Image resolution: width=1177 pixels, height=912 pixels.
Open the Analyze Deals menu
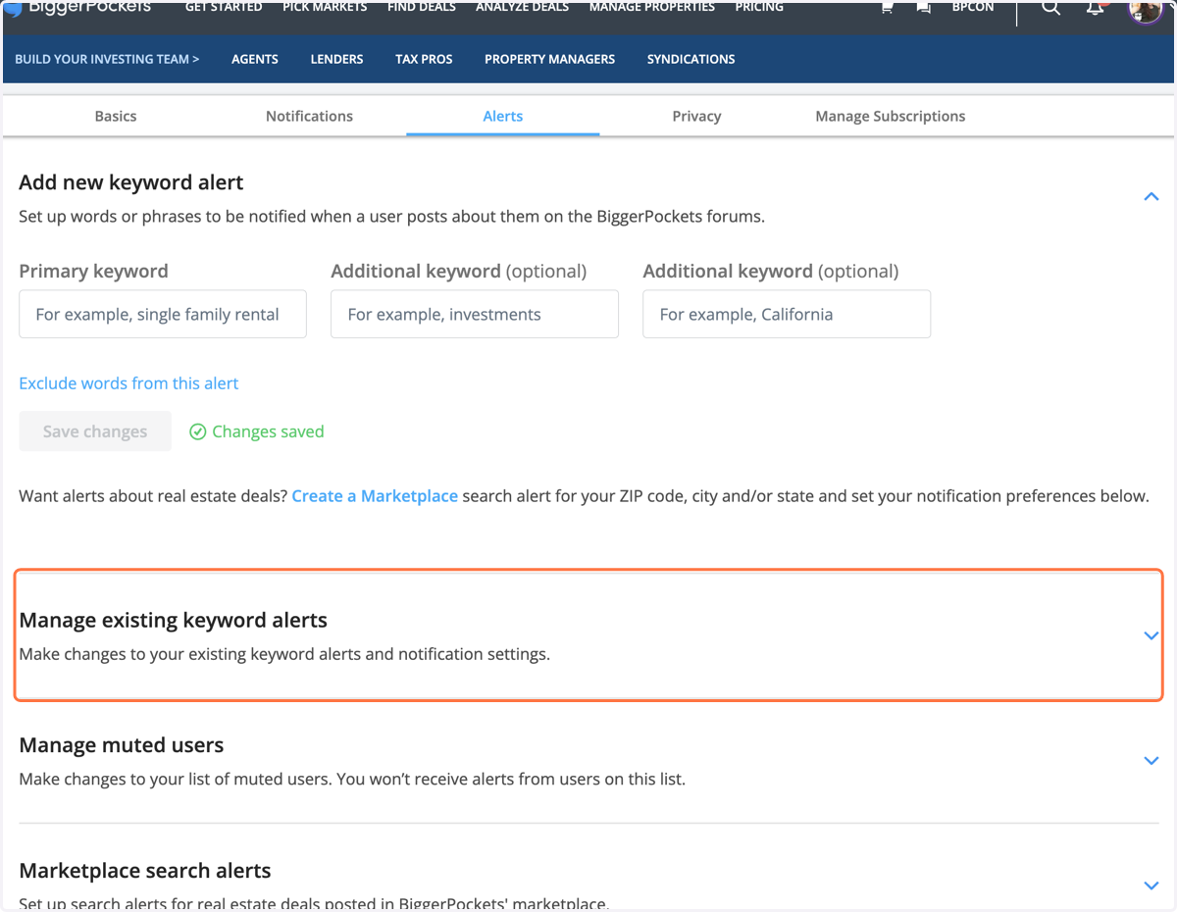(523, 7)
